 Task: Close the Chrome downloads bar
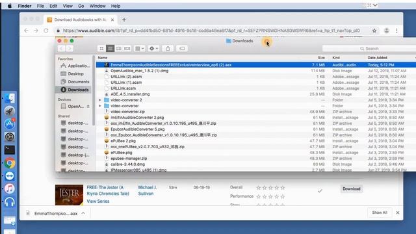(x=397, y=213)
